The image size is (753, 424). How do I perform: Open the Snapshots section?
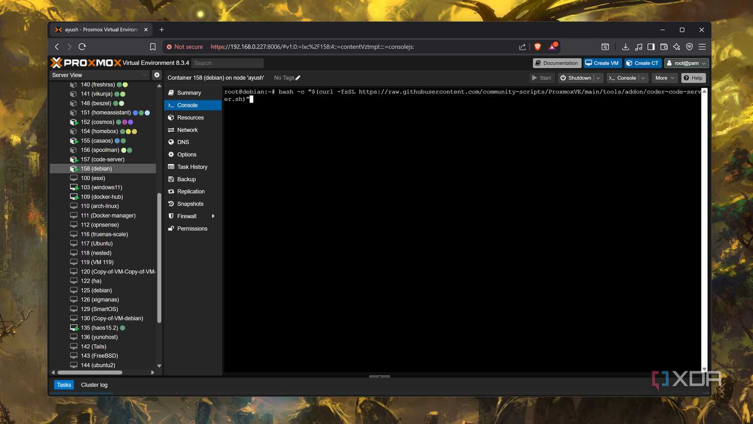pos(193,204)
